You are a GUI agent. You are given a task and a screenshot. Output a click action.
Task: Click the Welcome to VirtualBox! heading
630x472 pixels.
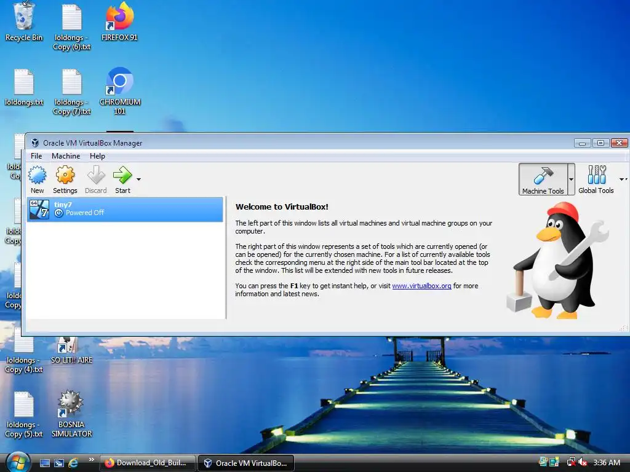(x=282, y=206)
